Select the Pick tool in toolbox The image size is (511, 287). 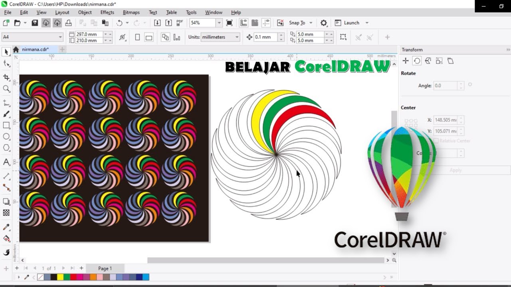[x=6, y=52]
